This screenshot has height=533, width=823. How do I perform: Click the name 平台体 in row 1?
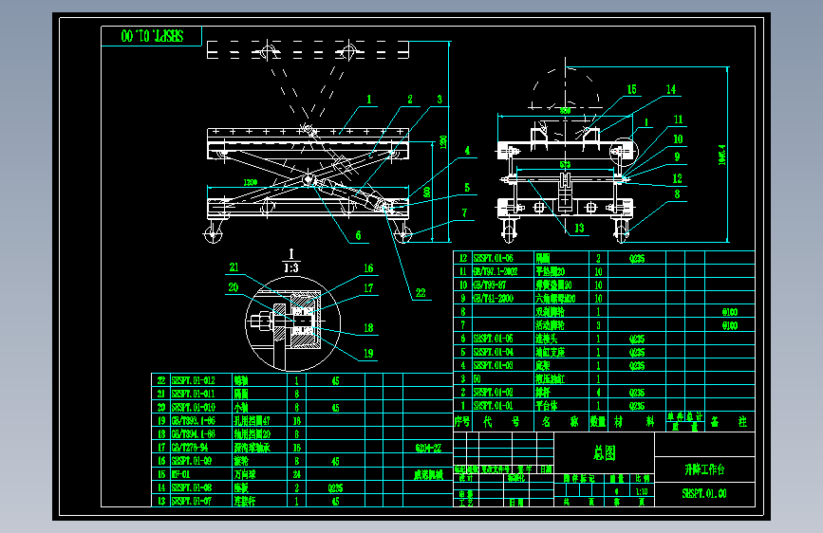[x=547, y=406]
